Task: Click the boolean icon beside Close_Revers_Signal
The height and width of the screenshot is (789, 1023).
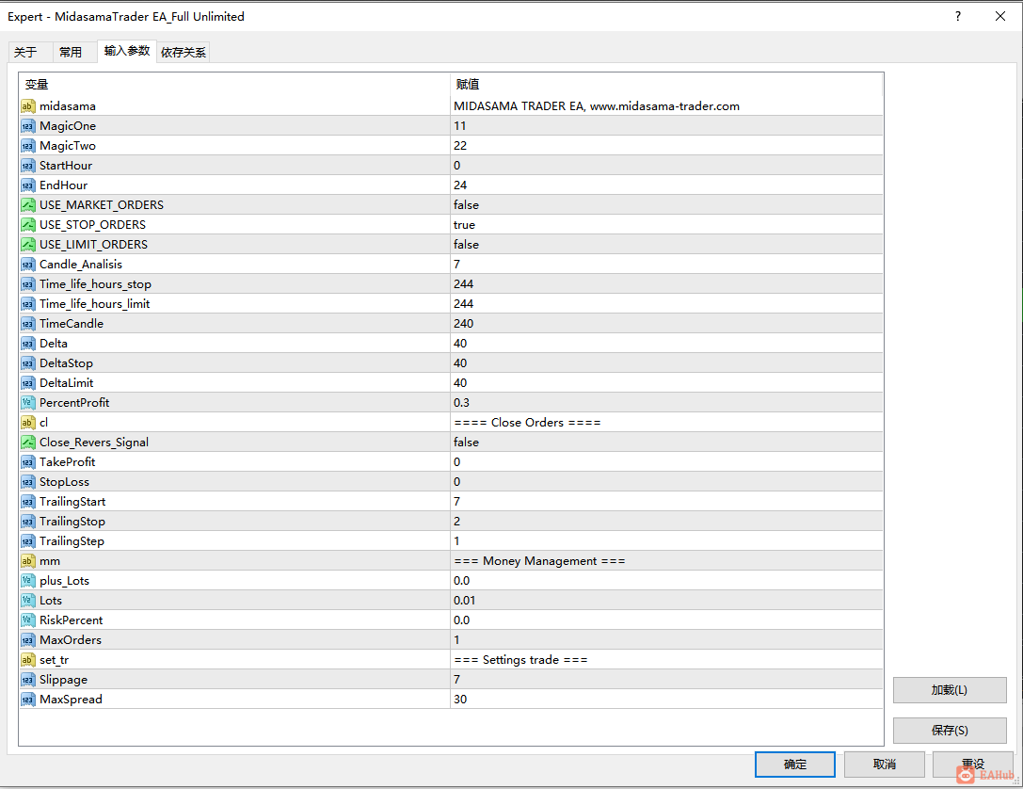Action: point(27,443)
